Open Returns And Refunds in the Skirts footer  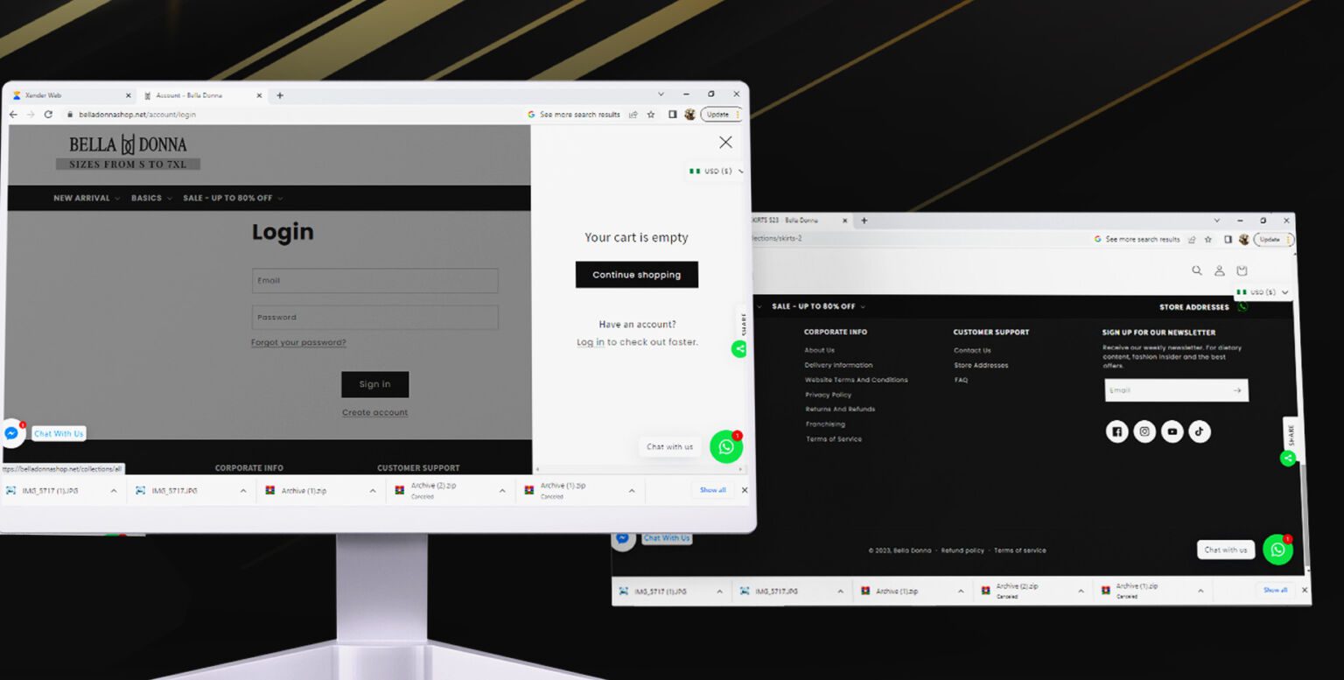point(840,410)
